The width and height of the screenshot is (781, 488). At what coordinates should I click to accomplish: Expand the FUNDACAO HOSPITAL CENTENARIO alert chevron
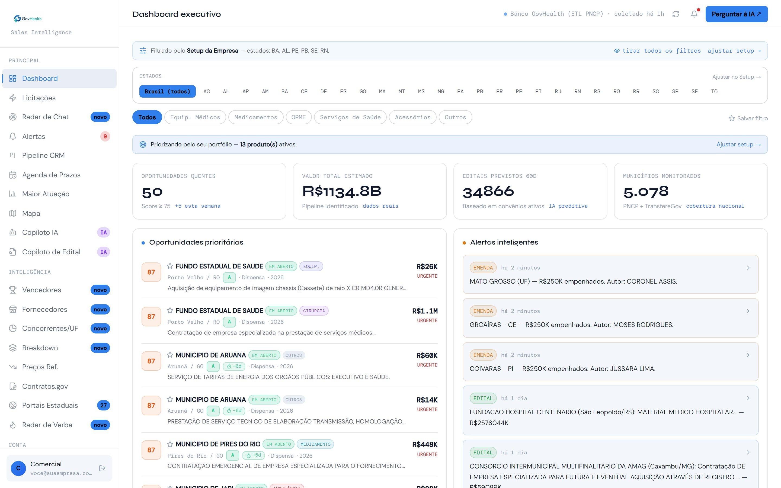[x=748, y=398]
